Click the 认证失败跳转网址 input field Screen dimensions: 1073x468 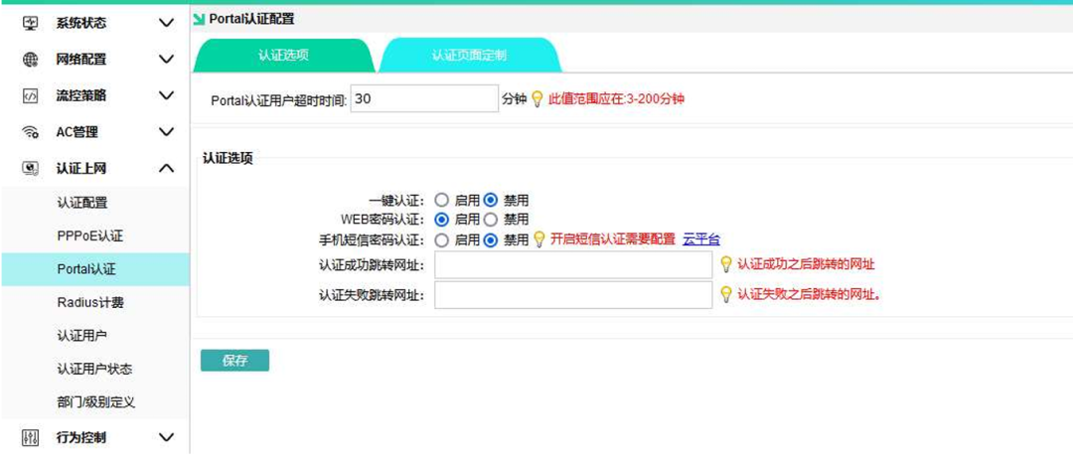(573, 295)
